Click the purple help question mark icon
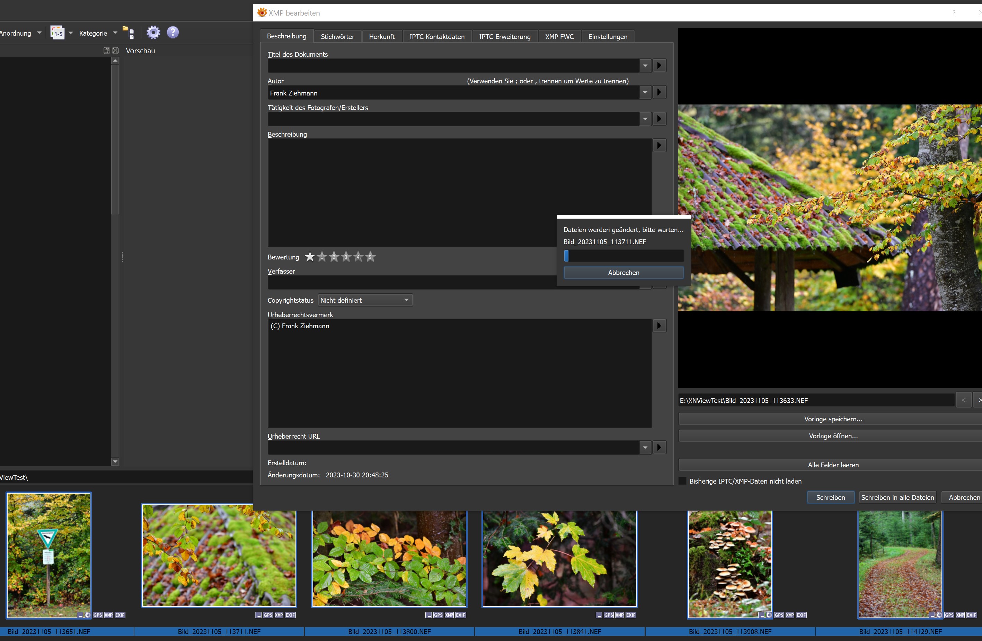 173,32
